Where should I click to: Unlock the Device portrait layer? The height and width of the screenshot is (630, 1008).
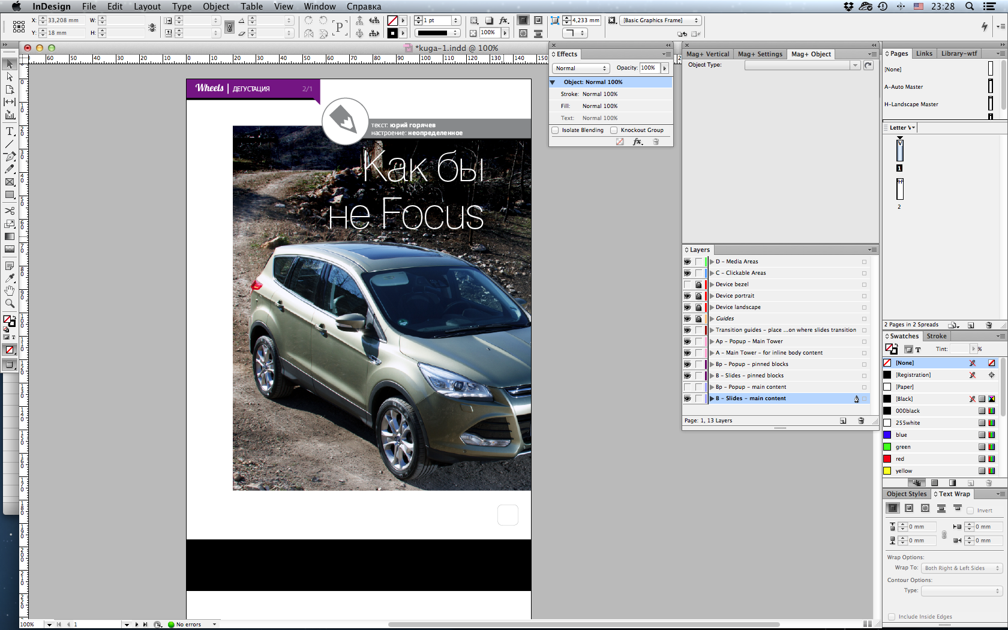(698, 296)
